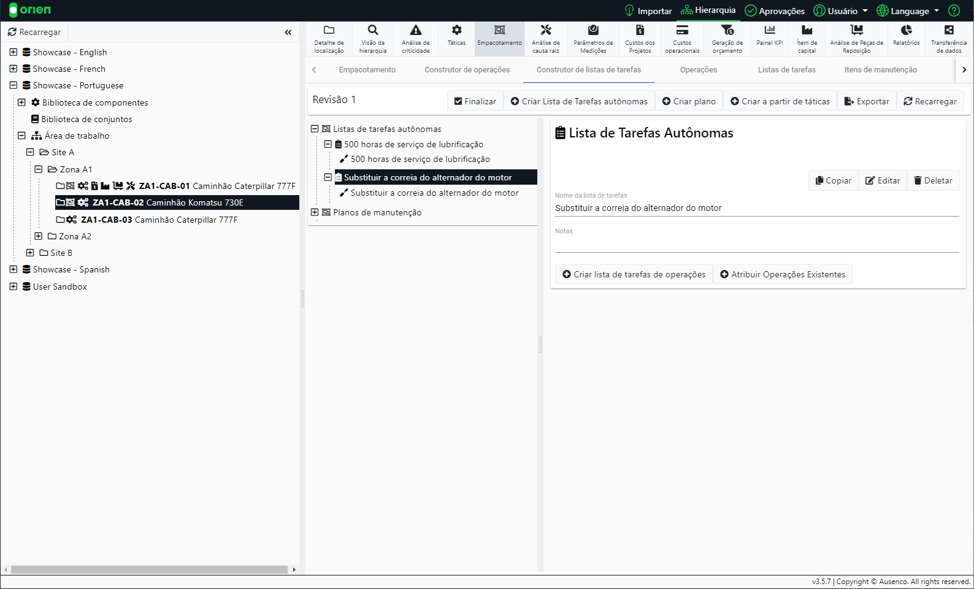Viewport: 974px width, 589px height.
Task: Click the Notas input field
Action: (x=757, y=244)
